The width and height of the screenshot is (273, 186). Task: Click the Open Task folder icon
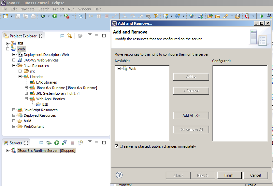(x=218, y=16)
